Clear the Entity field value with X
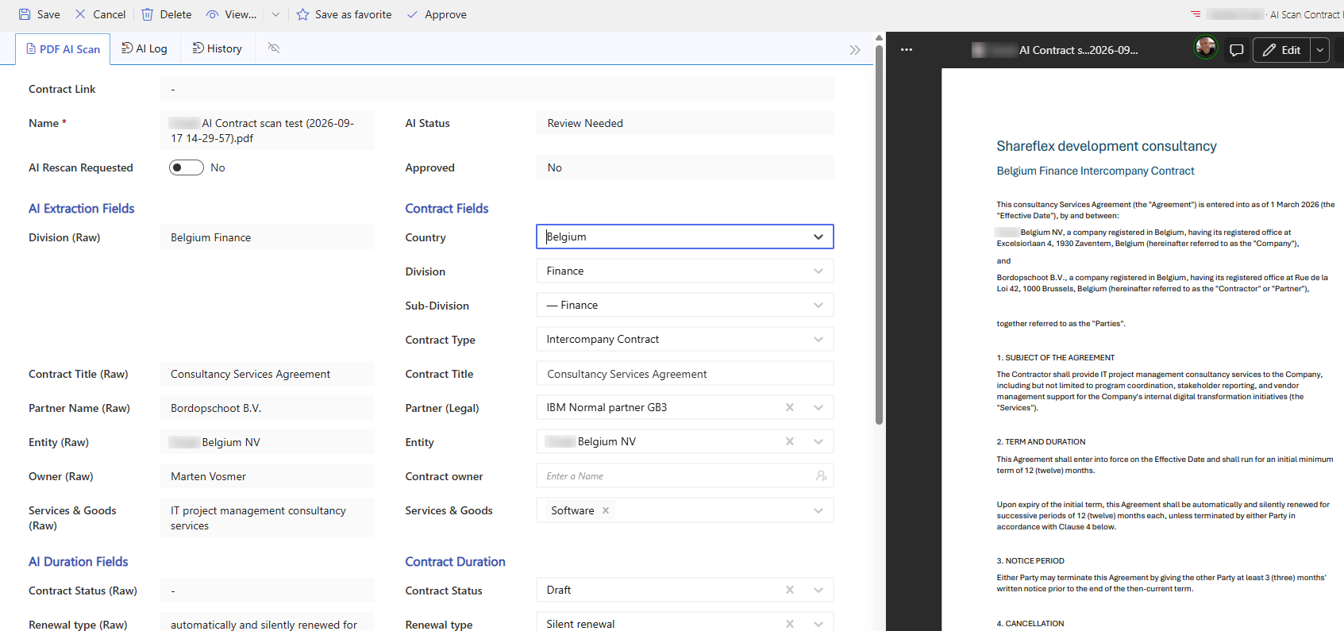This screenshot has width=1344, height=631. (790, 441)
